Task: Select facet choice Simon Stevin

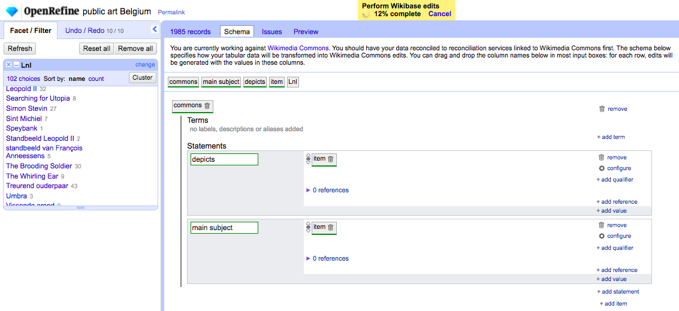Action: (27, 108)
